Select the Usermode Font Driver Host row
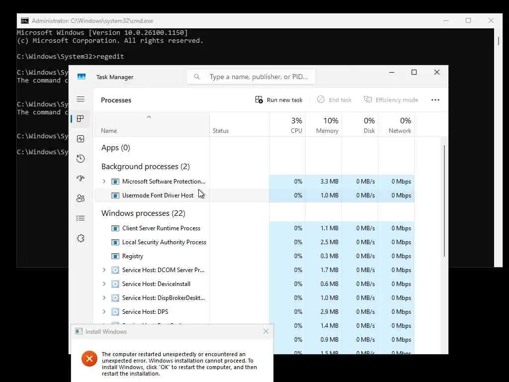Screen dimensions: 509x382 [x=254, y=195]
